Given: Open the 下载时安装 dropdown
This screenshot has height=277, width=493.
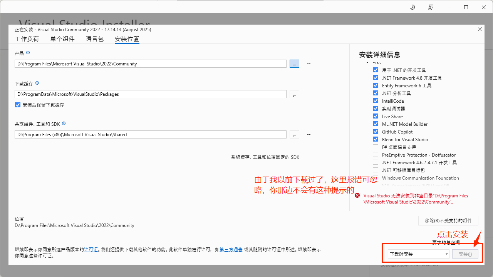Looking at the screenshot, I should pyautogui.click(x=418, y=254).
